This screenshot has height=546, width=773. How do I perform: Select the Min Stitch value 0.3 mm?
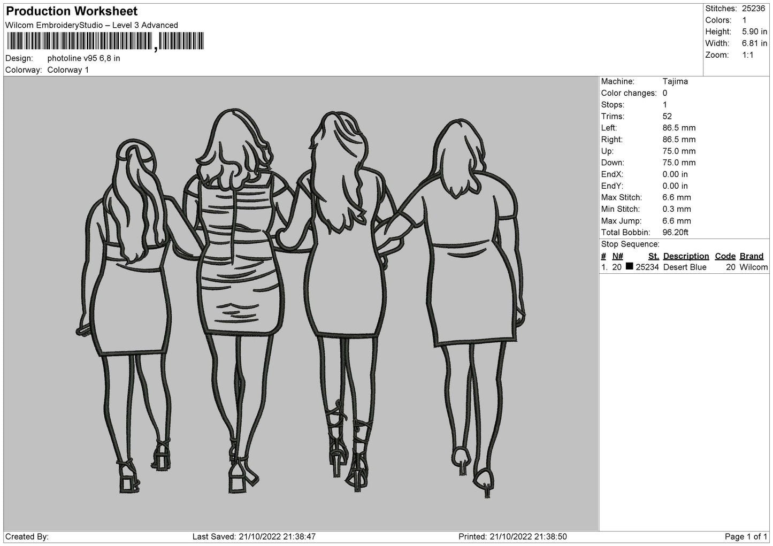coord(677,209)
